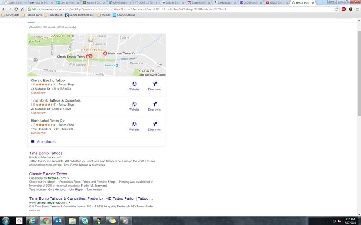Screen dimensions: 361x225
Task: Expand the www.tattoosfrederick.com result dropdown arrow
Action: [x=69, y=203]
